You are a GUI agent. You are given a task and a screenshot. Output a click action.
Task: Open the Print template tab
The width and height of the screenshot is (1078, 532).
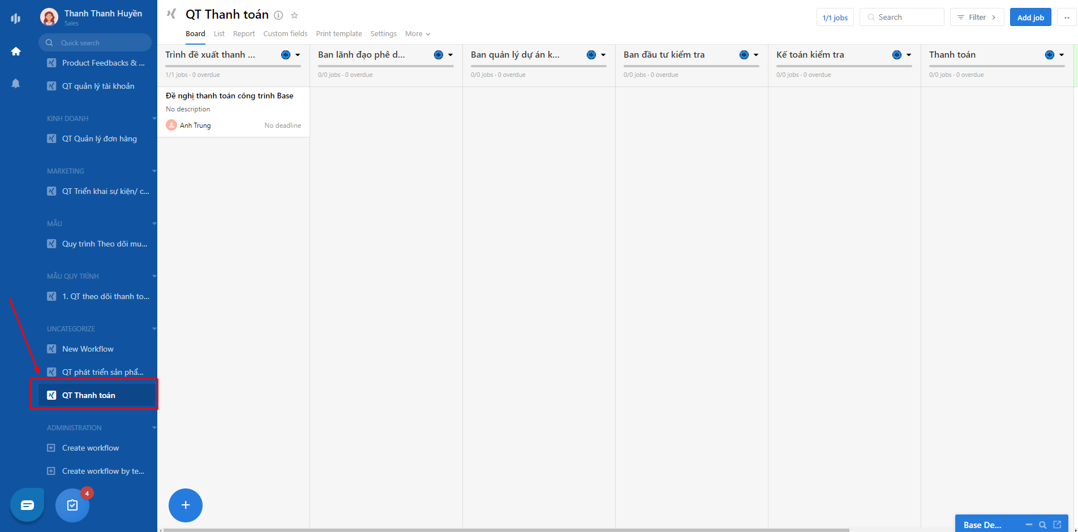(x=339, y=34)
